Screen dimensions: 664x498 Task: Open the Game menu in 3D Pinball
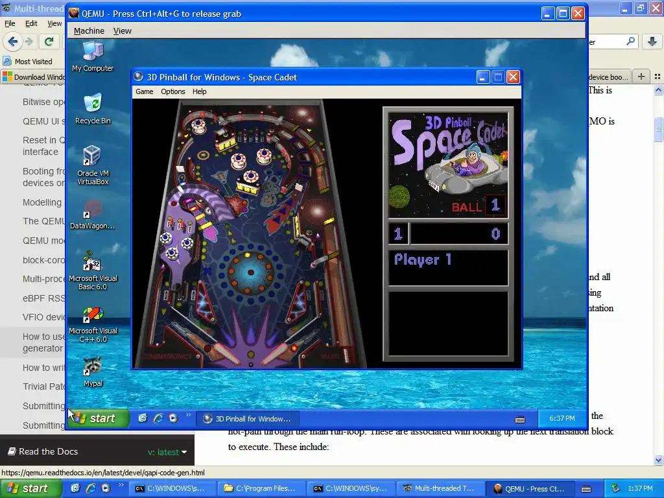[145, 91]
